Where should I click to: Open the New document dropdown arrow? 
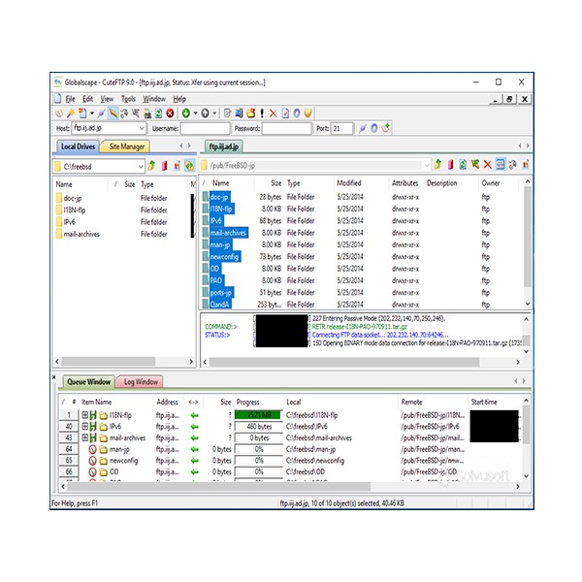pyautogui.click(x=92, y=113)
